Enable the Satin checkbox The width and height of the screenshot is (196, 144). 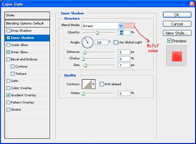point(8,81)
